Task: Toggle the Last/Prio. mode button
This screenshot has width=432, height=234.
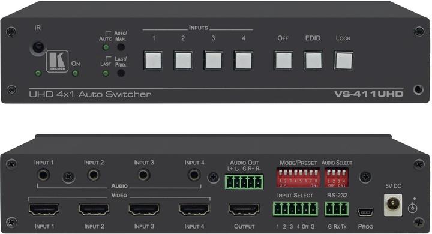Action: pos(121,73)
